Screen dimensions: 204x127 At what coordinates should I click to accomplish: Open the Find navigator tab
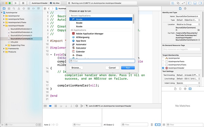14,8
